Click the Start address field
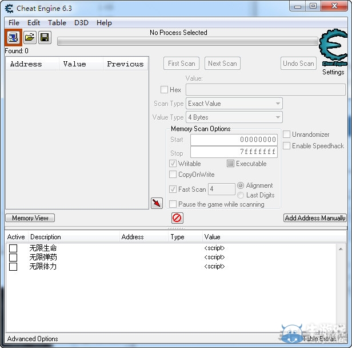This screenshot has width=352, height=348. 234,140
